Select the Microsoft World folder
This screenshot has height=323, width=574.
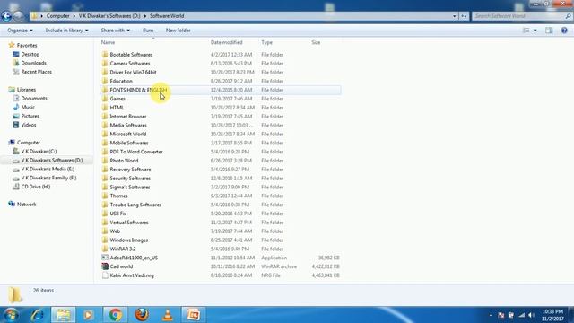pyautogui.click(x=127, y=134)
